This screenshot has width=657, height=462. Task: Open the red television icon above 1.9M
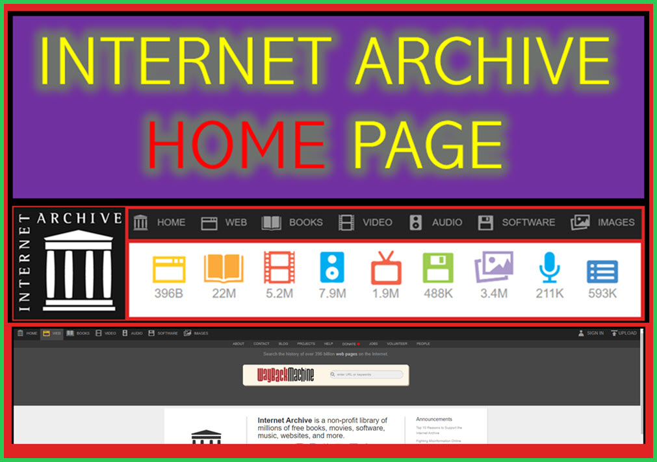(386, 267)
